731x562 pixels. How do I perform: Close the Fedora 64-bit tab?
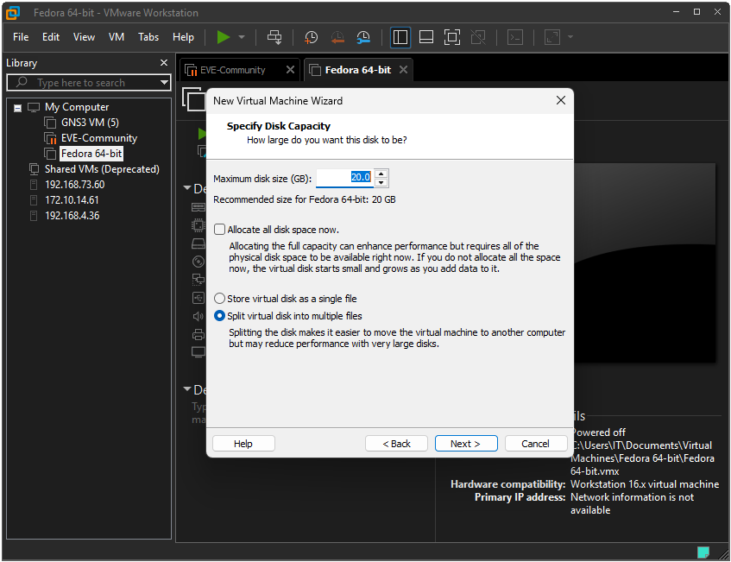pyautogui.click(x=403, y=69)
